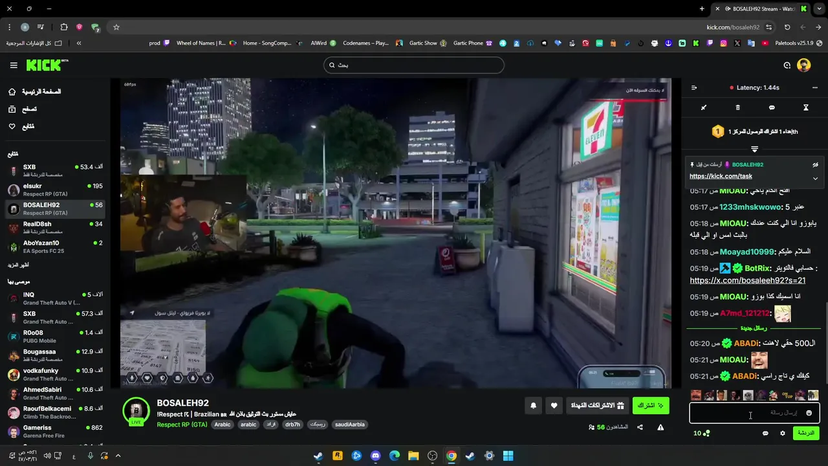Viewport: 828px width, 466px height.
Task: Click the channel points 10 icon
Action: pos(702,433)
